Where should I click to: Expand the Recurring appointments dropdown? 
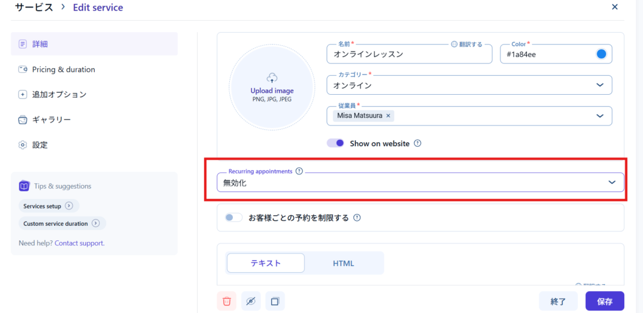click(612, 182)
